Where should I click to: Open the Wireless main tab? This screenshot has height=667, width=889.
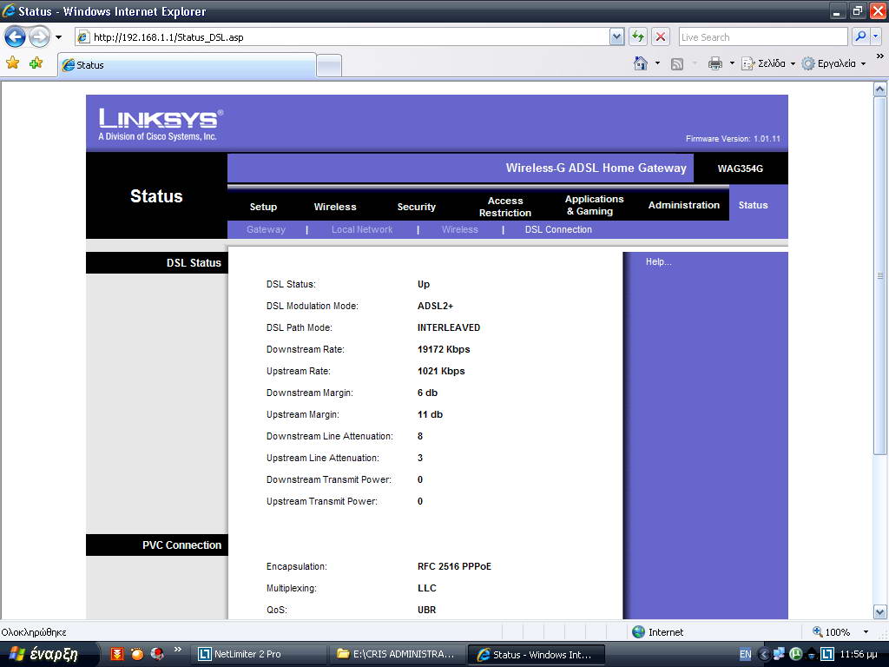point(335,207)
